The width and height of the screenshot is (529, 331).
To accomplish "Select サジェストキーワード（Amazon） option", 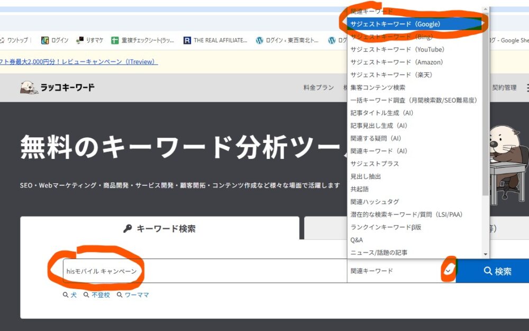I will click(x=415, y=62).
